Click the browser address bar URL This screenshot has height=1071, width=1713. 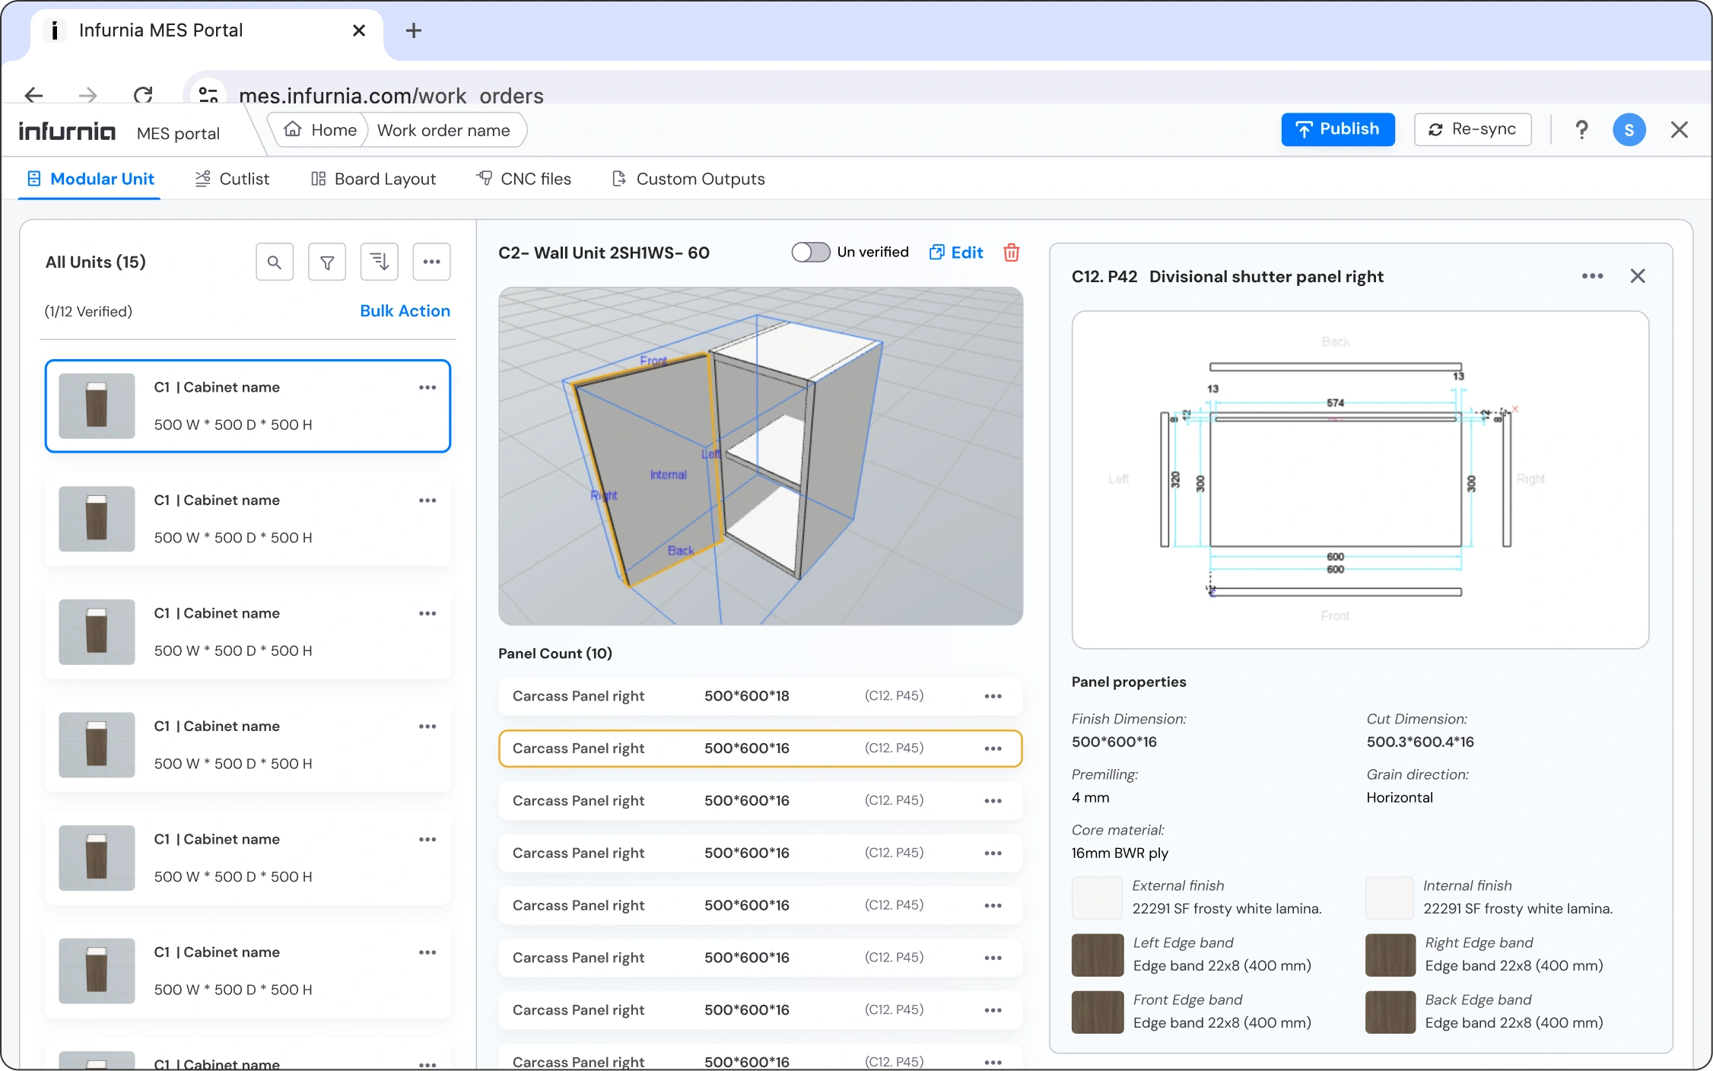391,96
